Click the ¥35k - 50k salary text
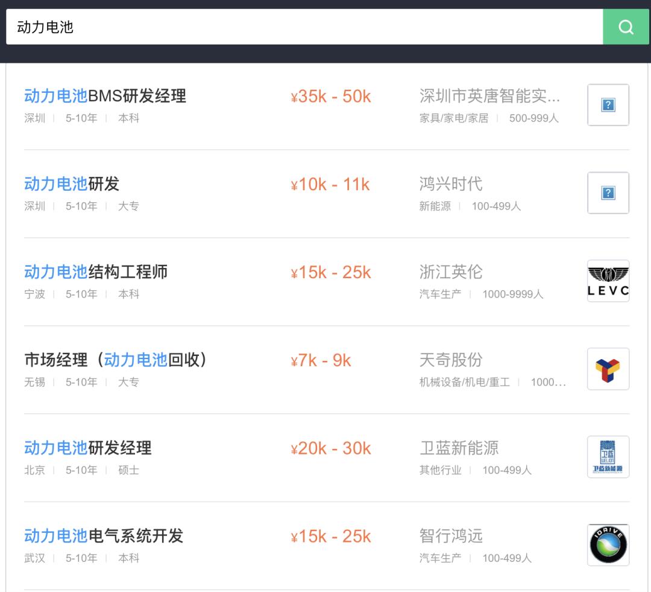Screen dimensions: 651x592 click(330, 97)
